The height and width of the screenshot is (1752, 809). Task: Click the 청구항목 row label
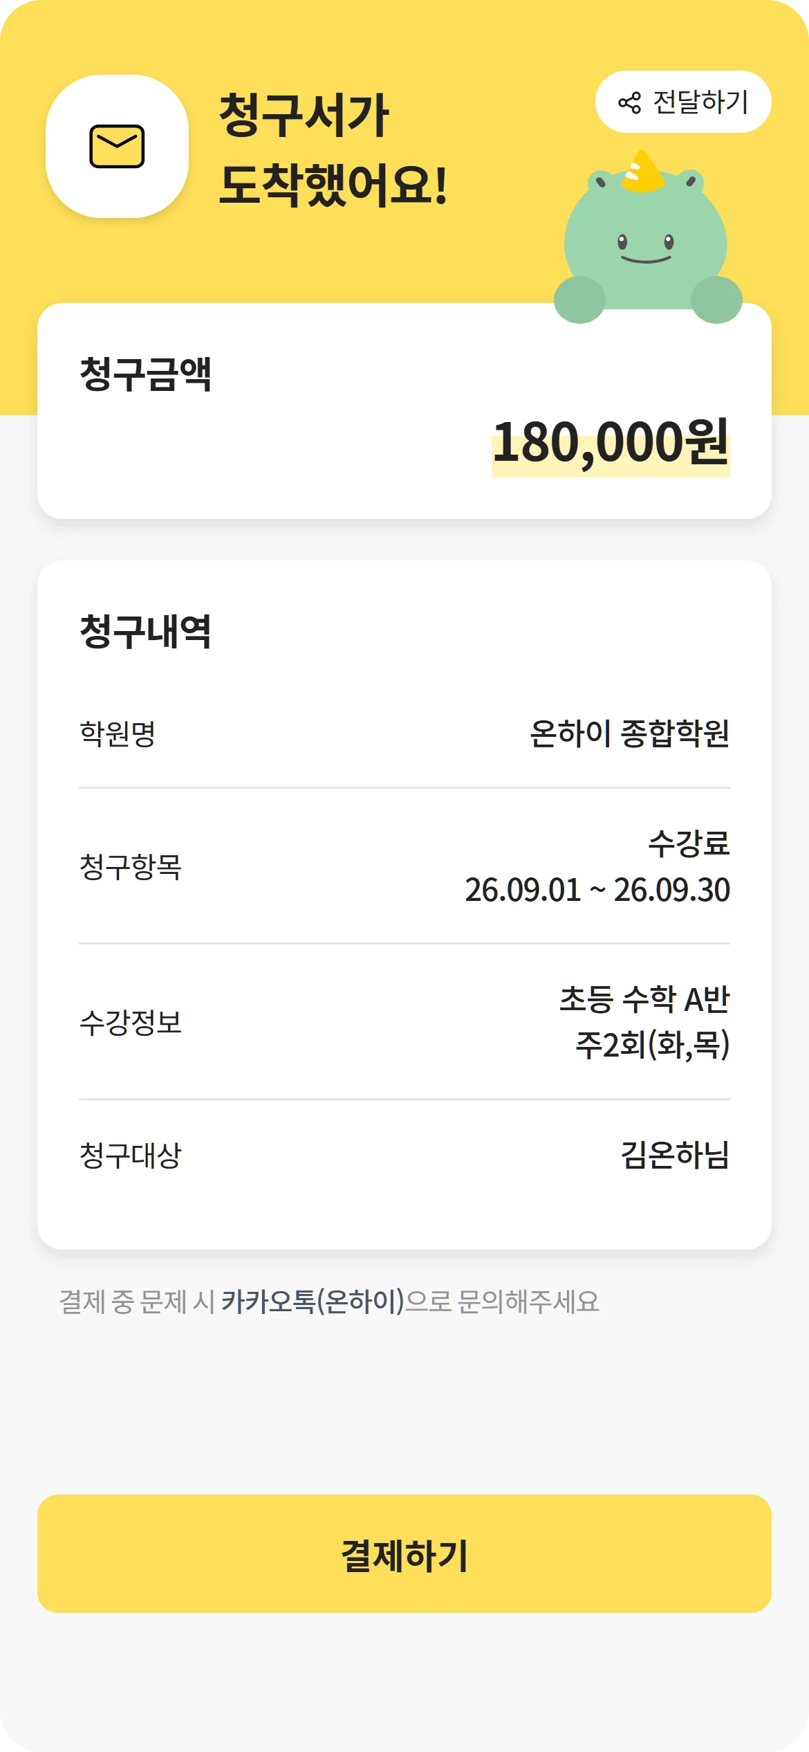pos(131,866)
